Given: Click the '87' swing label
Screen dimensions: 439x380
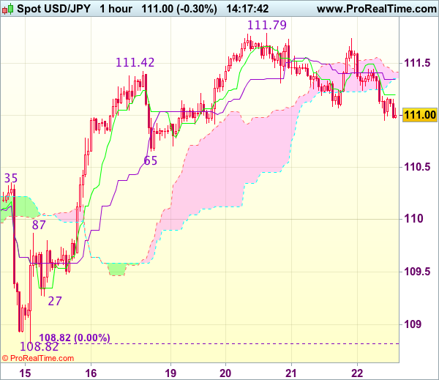Looking at the screenshot, I should point(39,225).
